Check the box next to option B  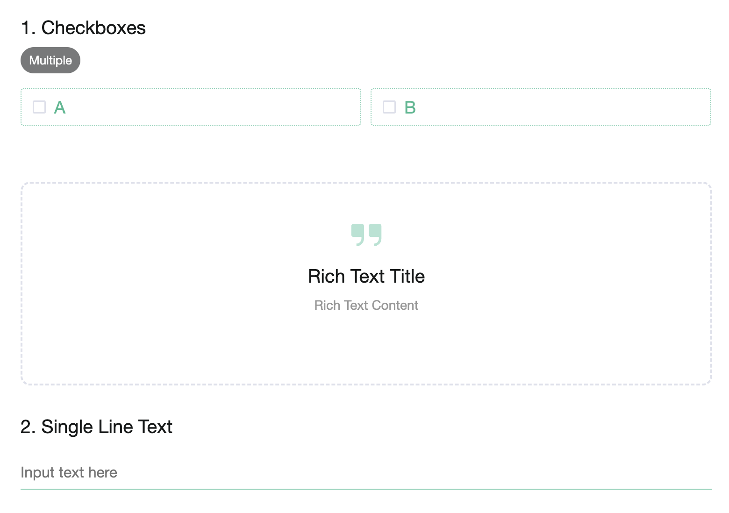[389, 107]
